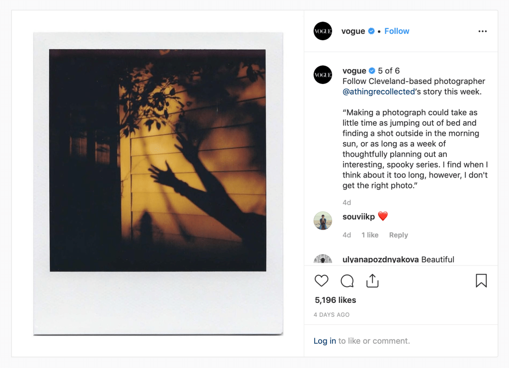Image resolution: width=509 pixels, height=368 pixels.
Task: Click the vogue username in the header
Action: (353, 31)
